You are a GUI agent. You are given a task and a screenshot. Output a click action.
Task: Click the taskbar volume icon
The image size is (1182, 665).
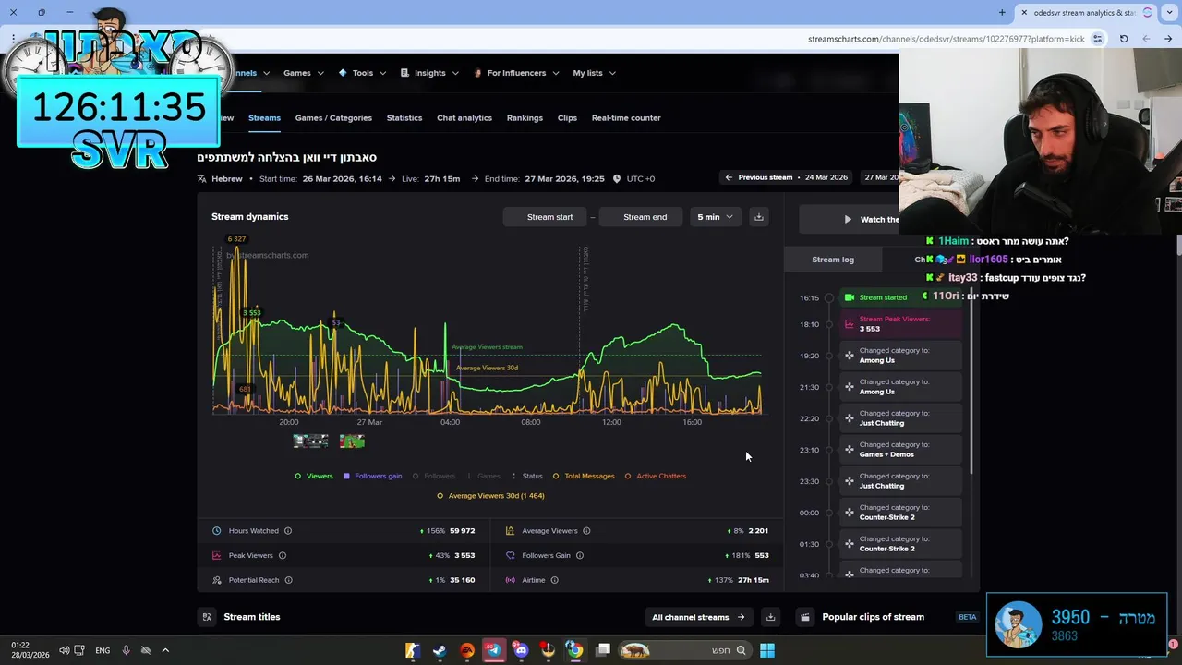pos(64,650)
